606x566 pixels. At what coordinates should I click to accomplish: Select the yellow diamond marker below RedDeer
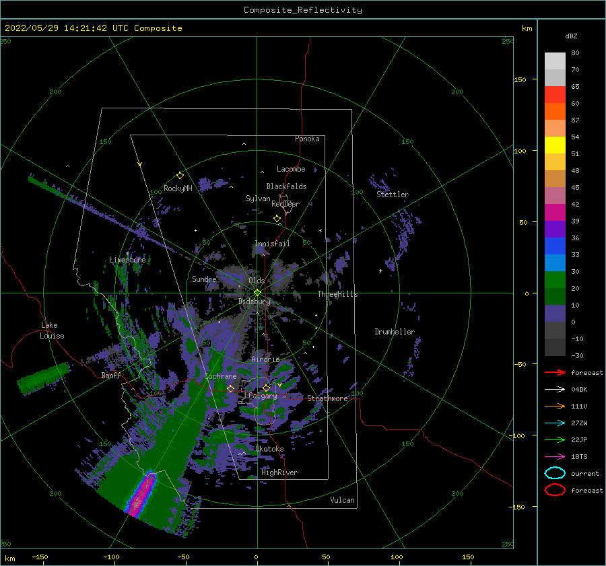tap(277, 219)
